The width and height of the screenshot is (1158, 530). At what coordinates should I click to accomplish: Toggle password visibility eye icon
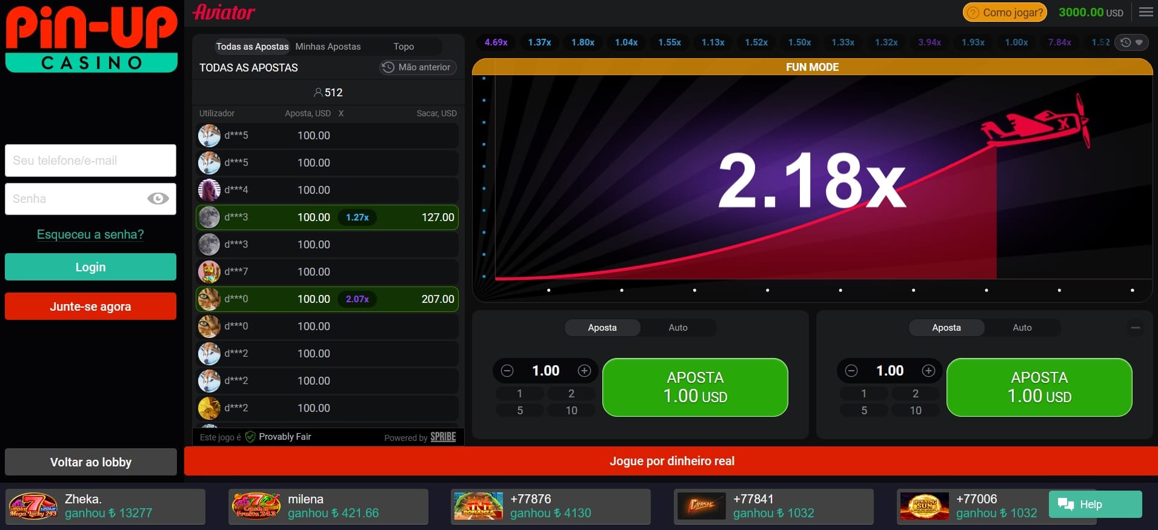pyautogui.click(x=158, y=199)
